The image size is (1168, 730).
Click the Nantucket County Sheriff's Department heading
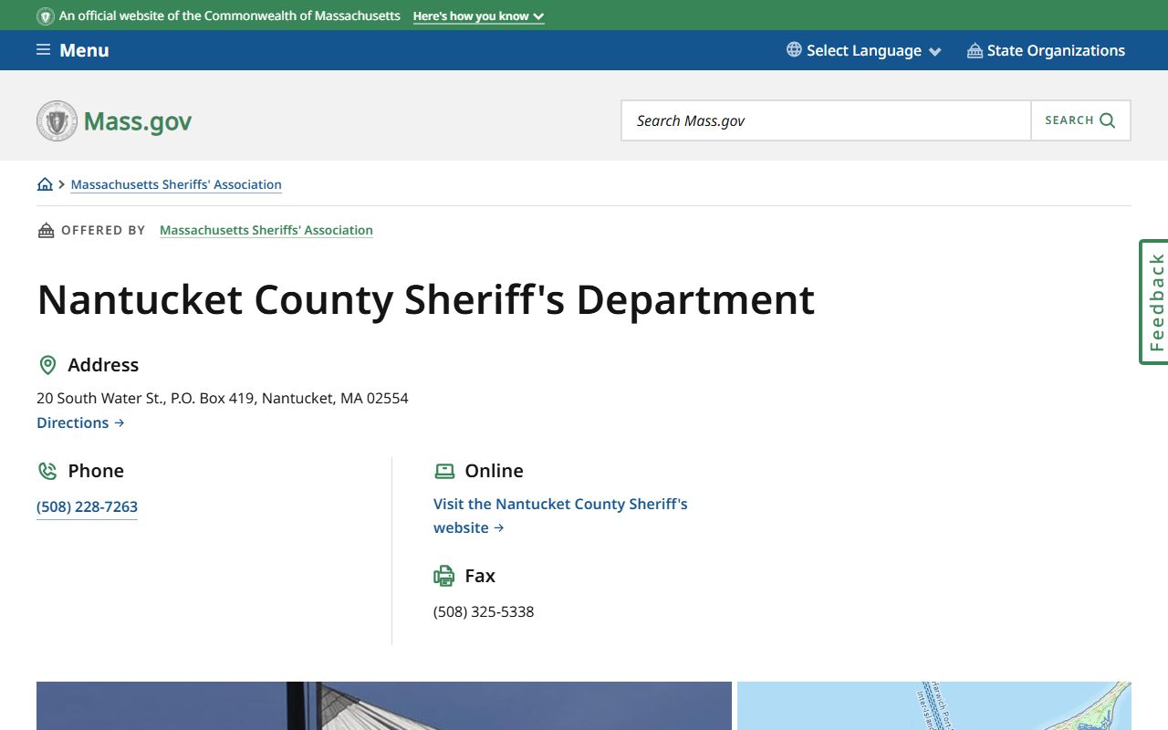pyautogui.click(x=425, y=299)
